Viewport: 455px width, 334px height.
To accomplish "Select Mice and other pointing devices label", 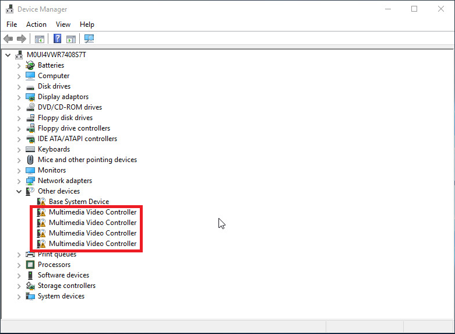I will (87, 160).
